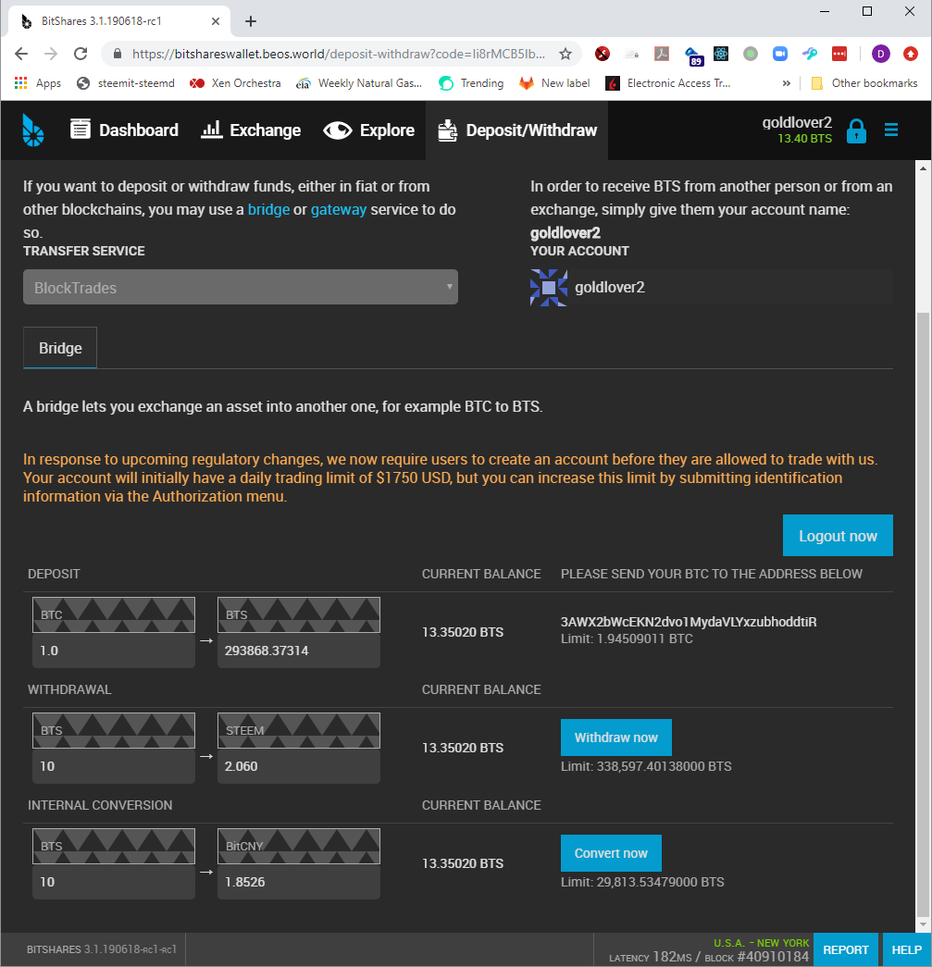Click the wallet lock icon
Screen dimensions: 932x967
click(856, 130)
